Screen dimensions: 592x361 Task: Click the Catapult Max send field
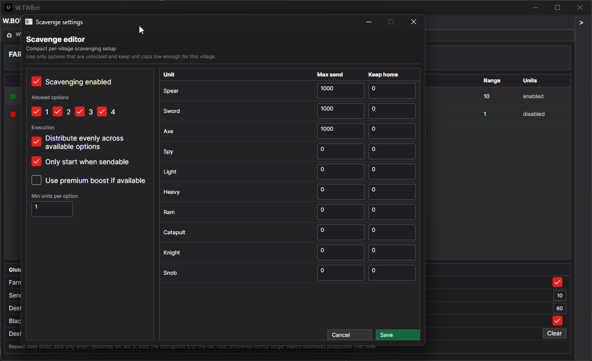(341, 232)
